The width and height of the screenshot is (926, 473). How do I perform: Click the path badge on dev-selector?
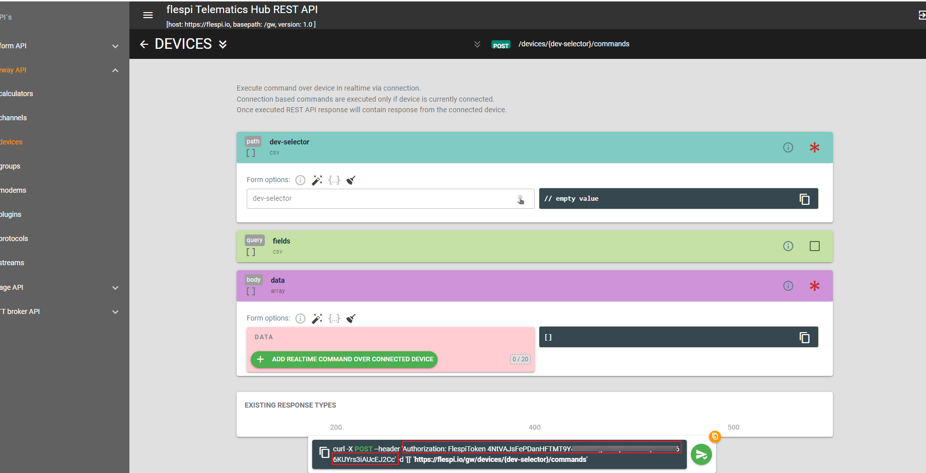tap(253, 141)
